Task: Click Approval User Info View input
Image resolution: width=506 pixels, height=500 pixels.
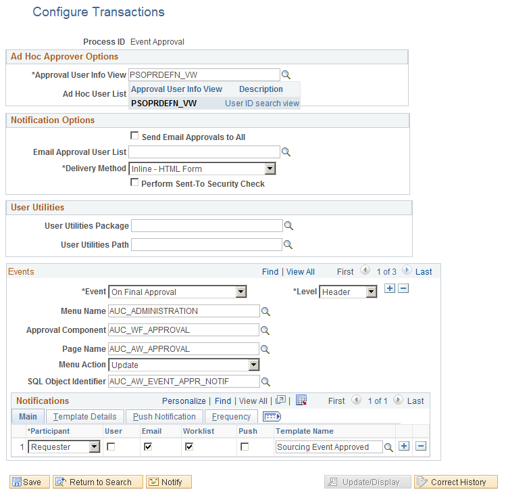Action: (204, 75)
